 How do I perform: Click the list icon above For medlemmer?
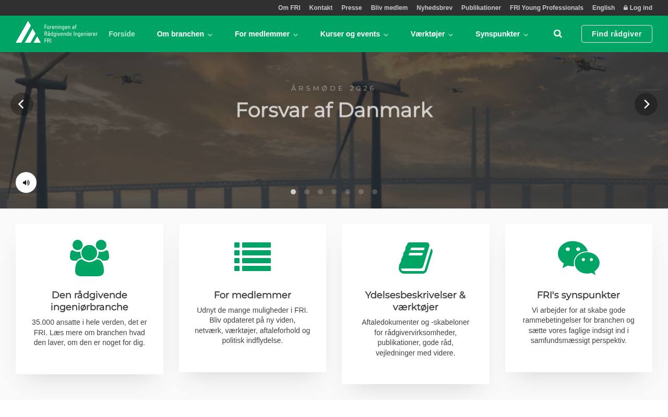[253, 257]
